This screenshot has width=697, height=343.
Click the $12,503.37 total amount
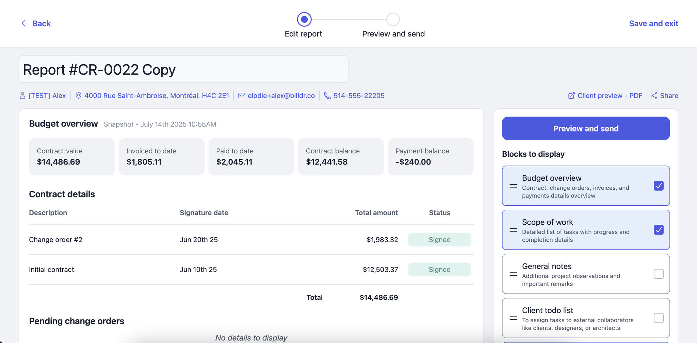click(x=380, y=270)
